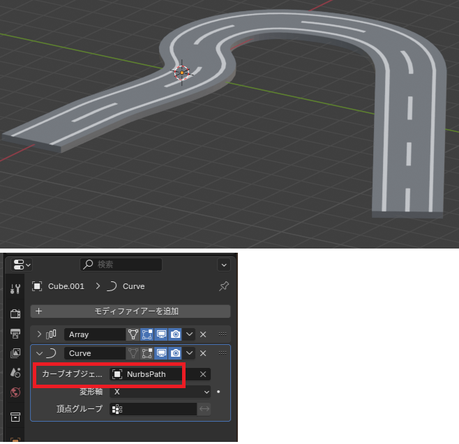
Task: Clear the NurbsPath curve object
Action: [203, 374]
